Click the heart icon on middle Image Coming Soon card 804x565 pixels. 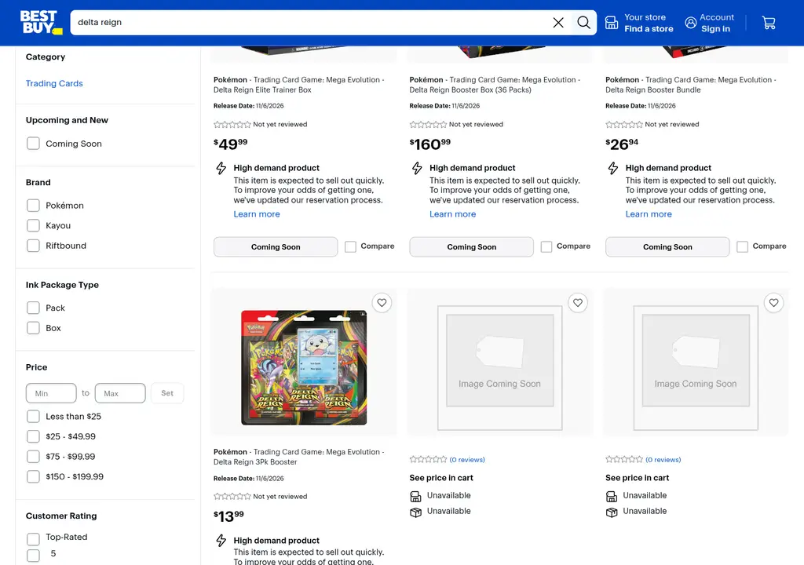[577, 303]
